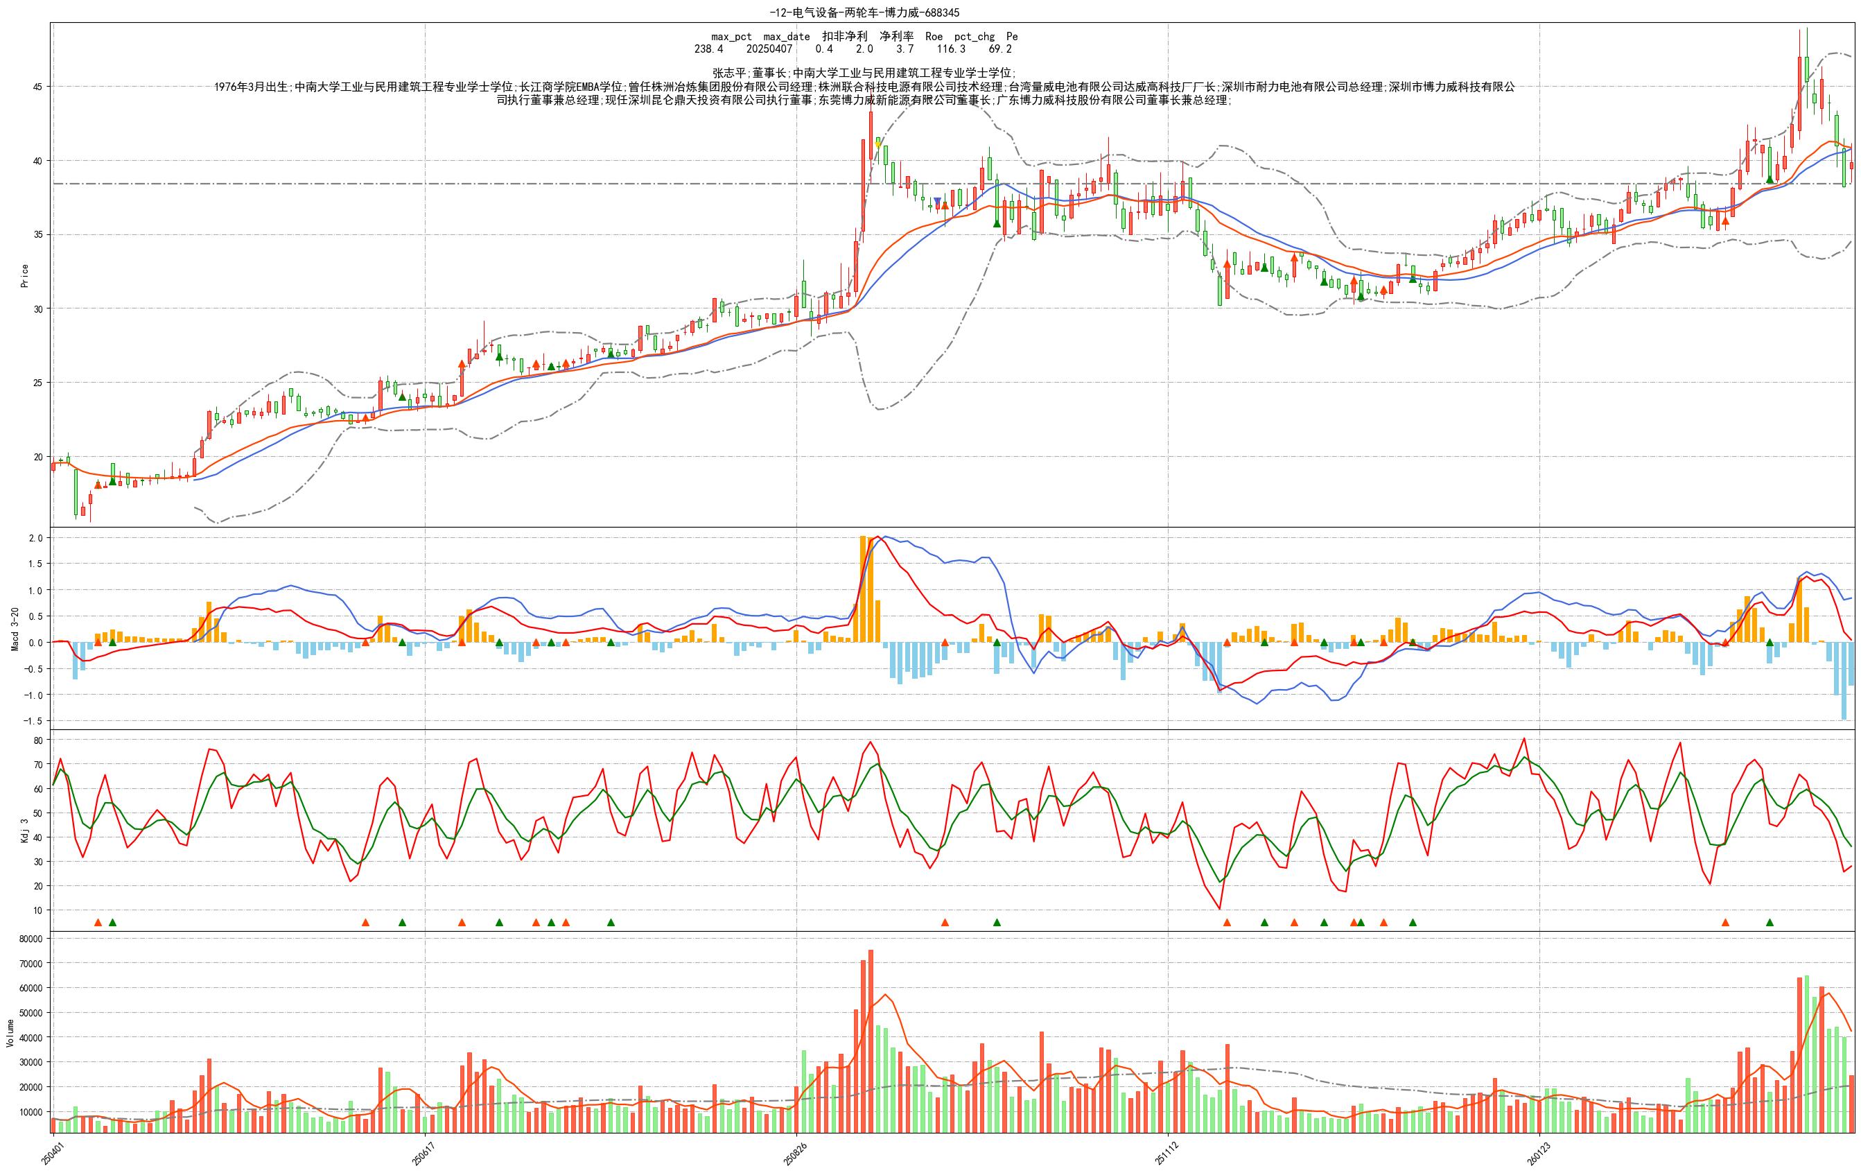Click the blue down-triangle marker on price chart

point(938,202)
